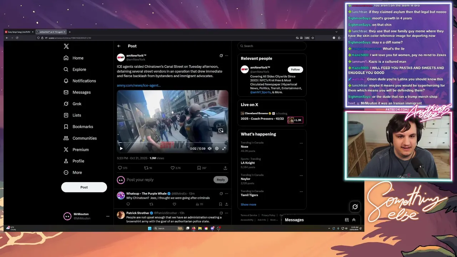The width and height of the screenshot is (457, 257).
Task: Compose new message in Messages drawer
Action: (347, 220)
